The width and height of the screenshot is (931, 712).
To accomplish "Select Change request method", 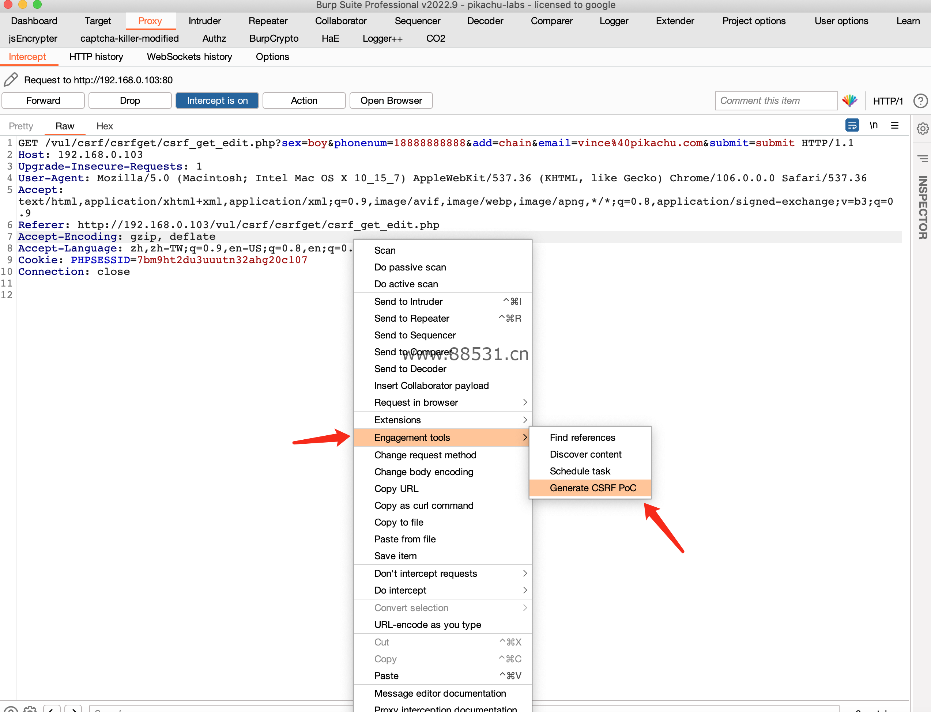I will pos(442,455).
